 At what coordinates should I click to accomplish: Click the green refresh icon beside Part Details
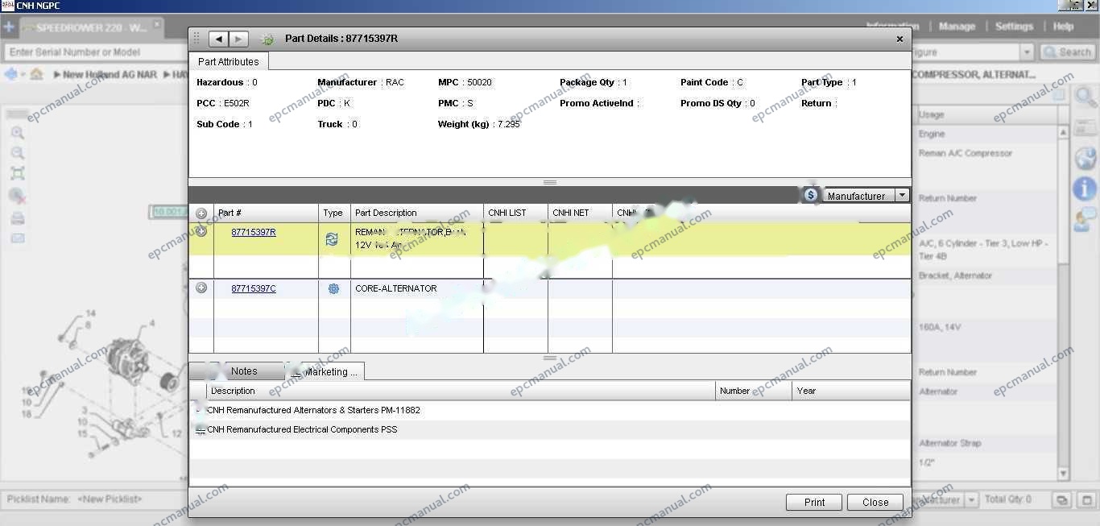coord(267,39)
